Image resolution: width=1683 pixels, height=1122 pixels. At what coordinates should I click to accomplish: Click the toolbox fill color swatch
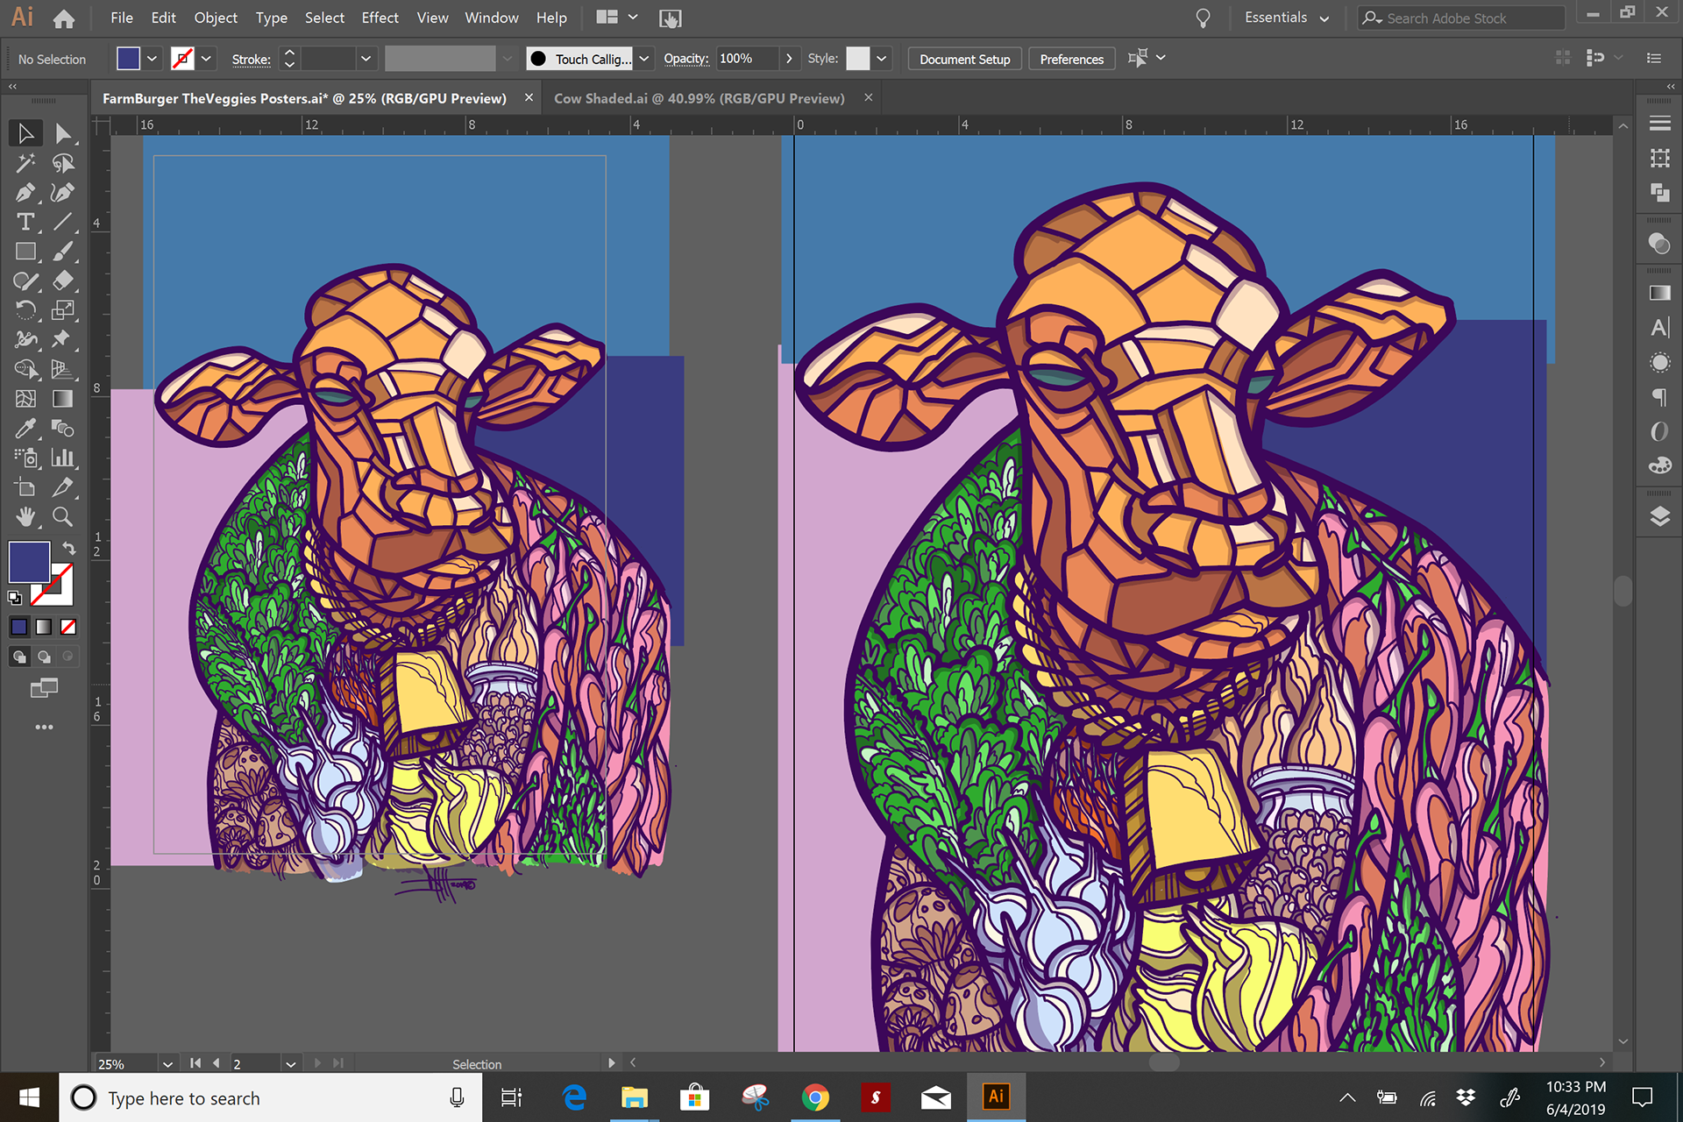pos(29,562)
